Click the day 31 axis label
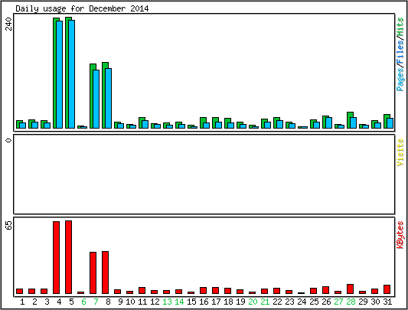This screenshot has height=310, width=408. coord(387,302)
